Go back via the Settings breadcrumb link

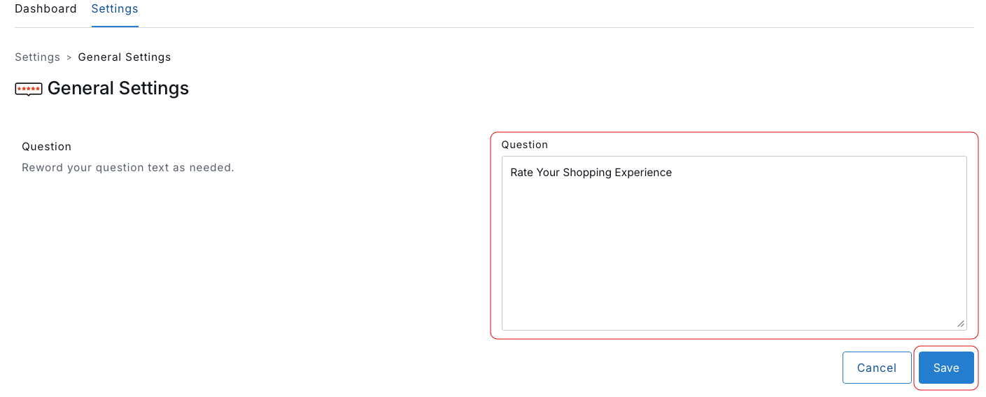[x=37, y=57]
